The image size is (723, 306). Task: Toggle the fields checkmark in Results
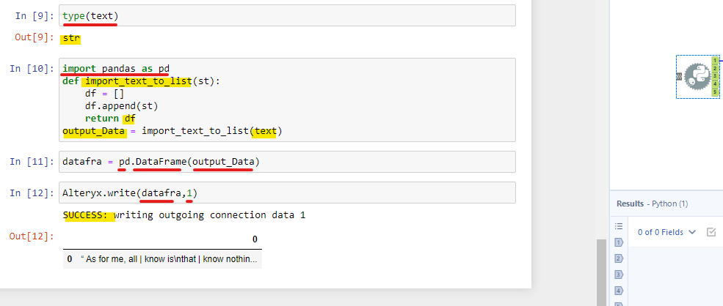click(711, 232)
